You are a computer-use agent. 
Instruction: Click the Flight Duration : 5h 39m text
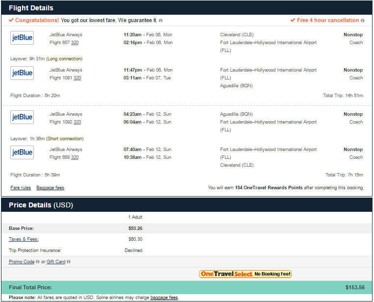pyautogui.click(x=35, y=175)
